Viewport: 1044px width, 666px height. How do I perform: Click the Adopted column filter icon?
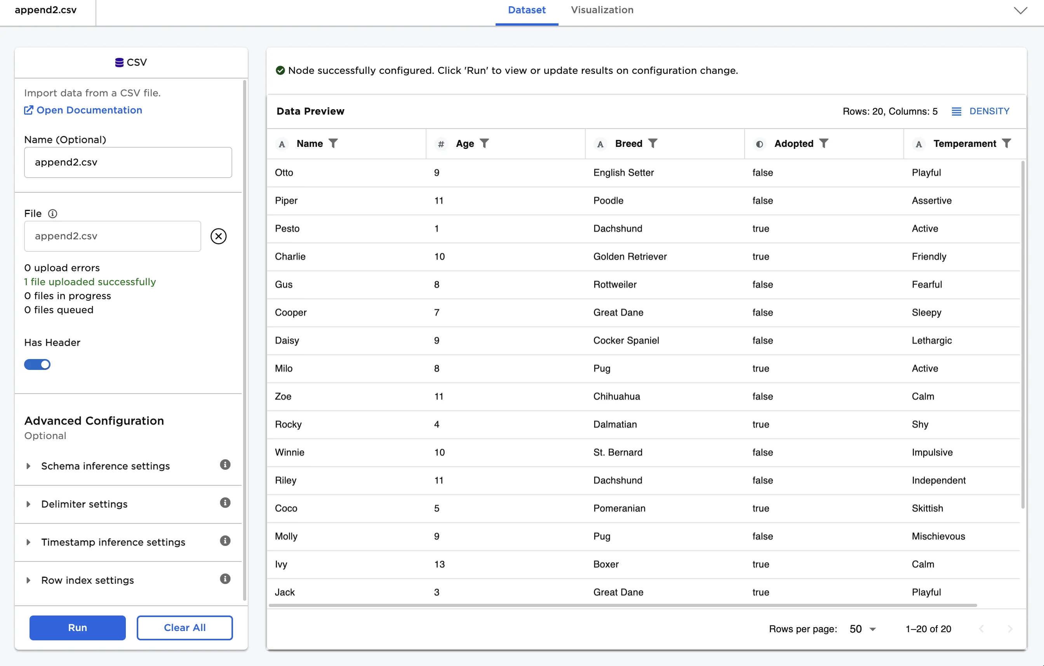[824, 143]
